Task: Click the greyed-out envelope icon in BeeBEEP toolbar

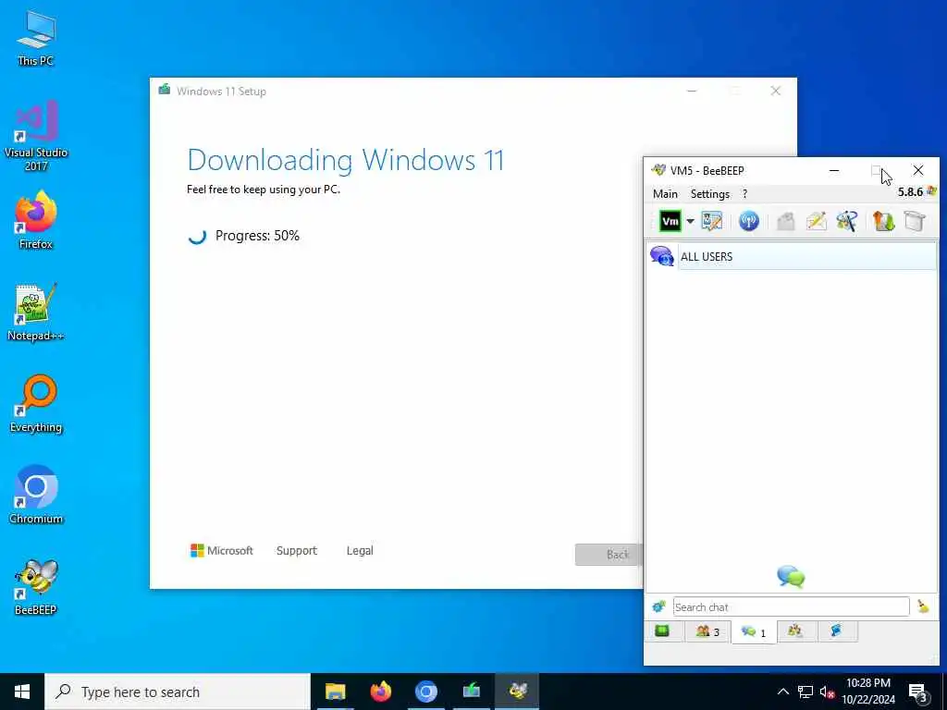Action: (785, 221)
